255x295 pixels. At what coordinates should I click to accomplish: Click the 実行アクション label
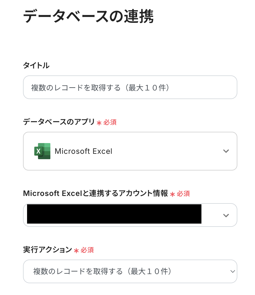[x=47, y=250]
